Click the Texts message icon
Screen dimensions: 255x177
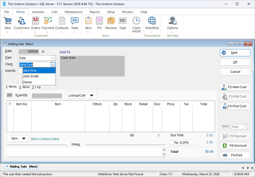[74, 21]
